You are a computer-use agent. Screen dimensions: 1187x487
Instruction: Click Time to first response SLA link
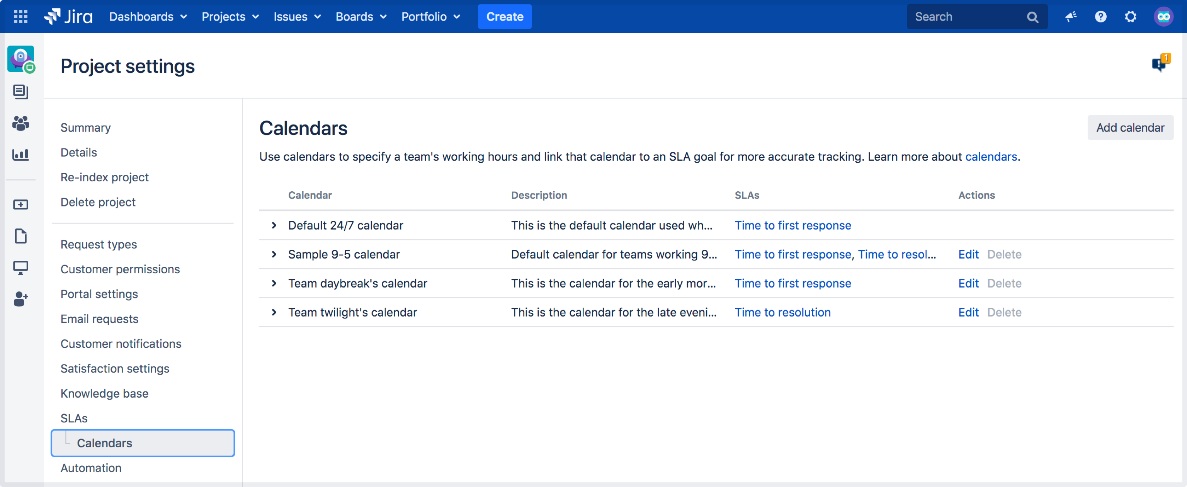(x=792, y=225)
